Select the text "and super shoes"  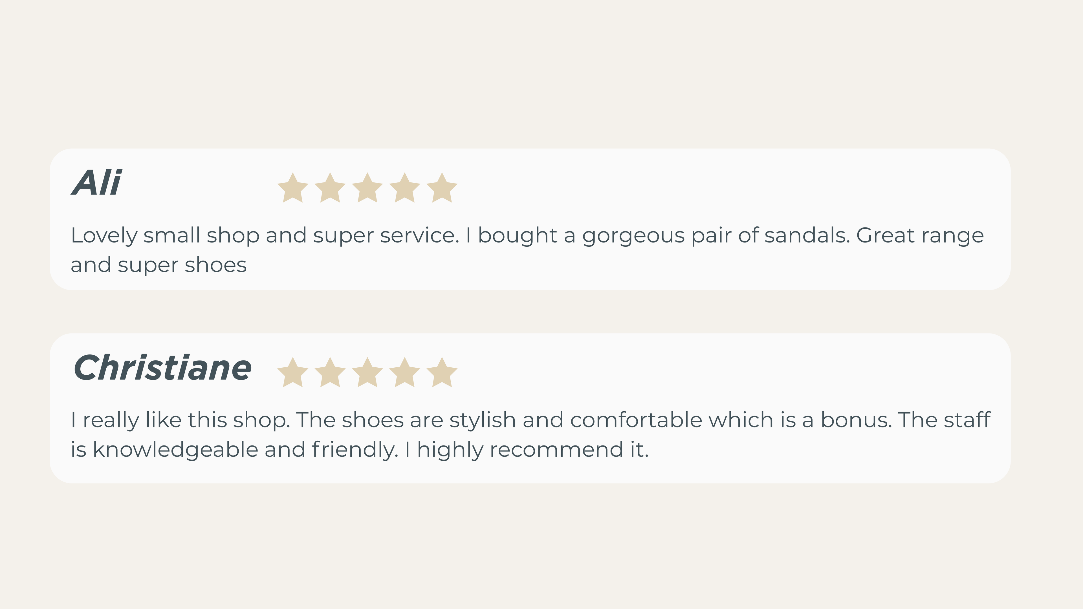pos(159,265)
